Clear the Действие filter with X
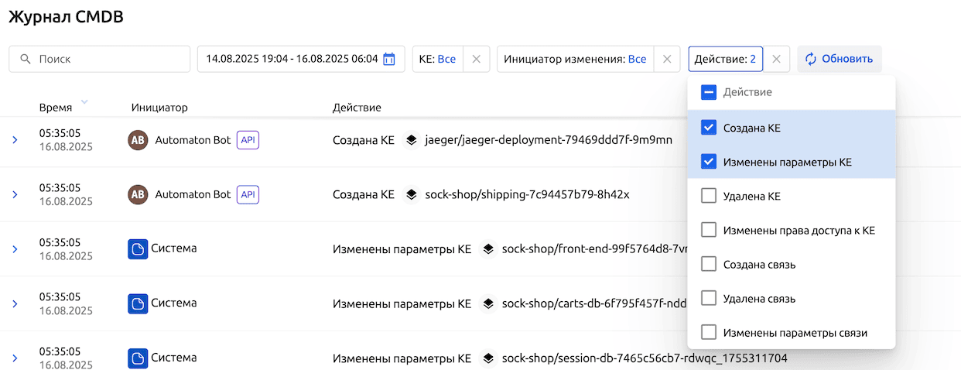The width and height of the screenshot is (961, 370). 777,59
